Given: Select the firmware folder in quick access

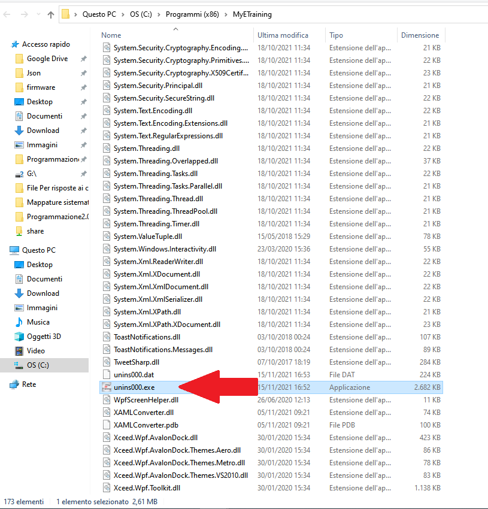Looking at the screenshot, I should (x=41, y=87).
